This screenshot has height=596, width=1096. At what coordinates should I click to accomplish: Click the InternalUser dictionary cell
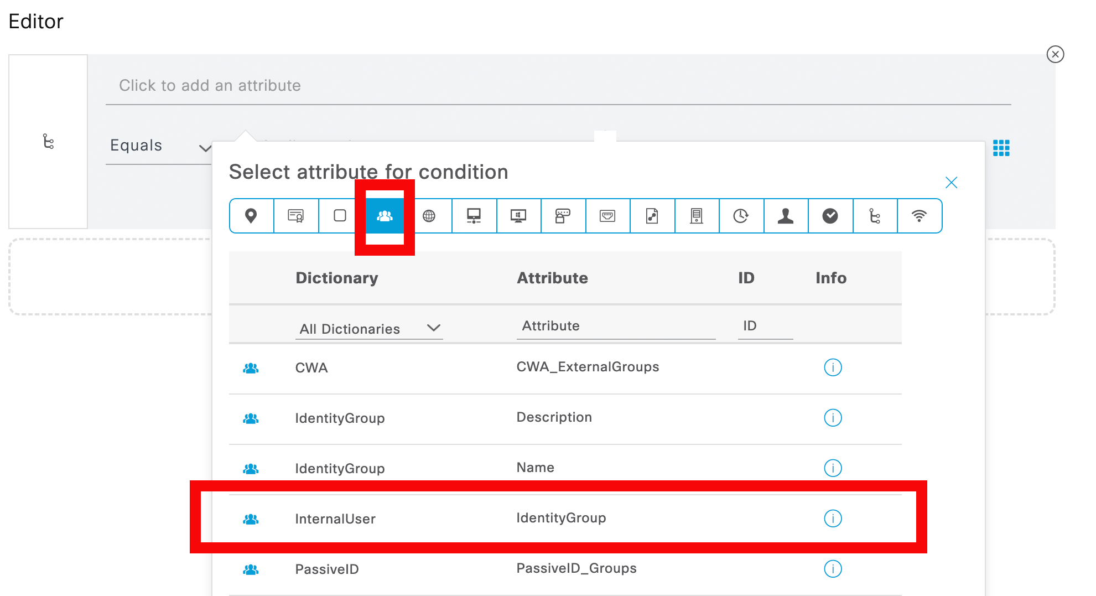coord(335,519)
